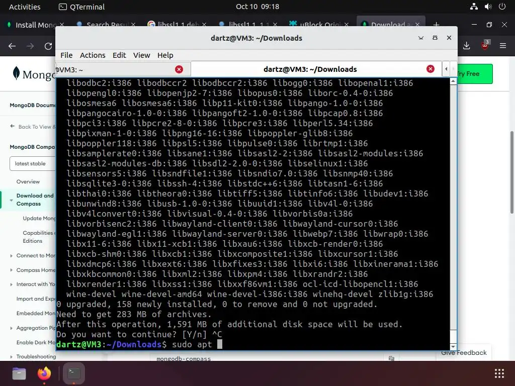Open Firefox from the dock

[x=44, y=373]
